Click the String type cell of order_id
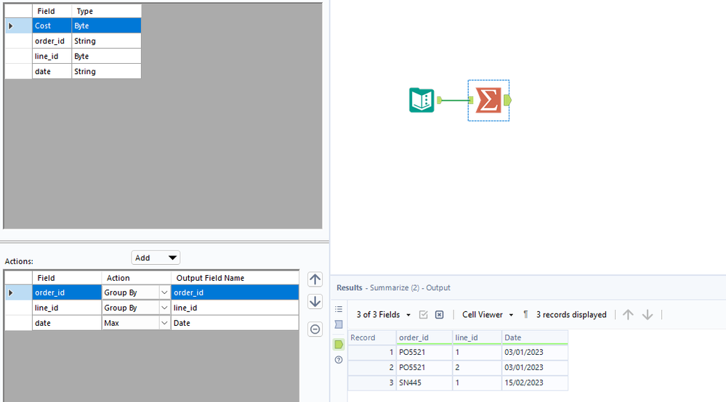 point(107,41)
